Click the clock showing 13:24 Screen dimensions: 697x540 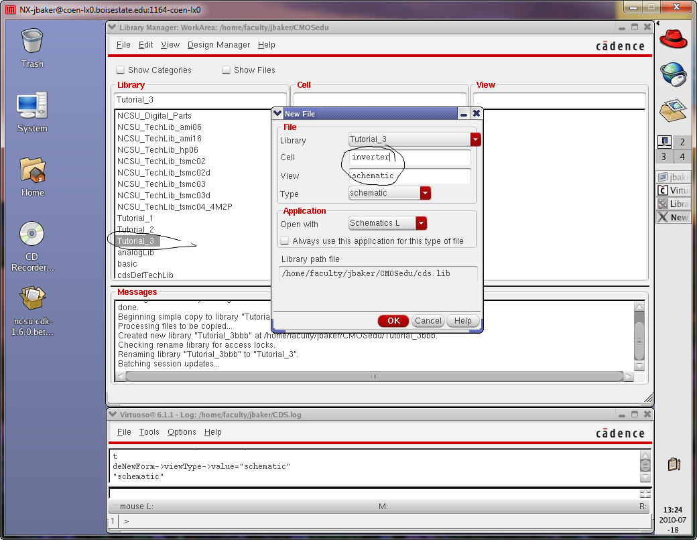click(673, 510)
